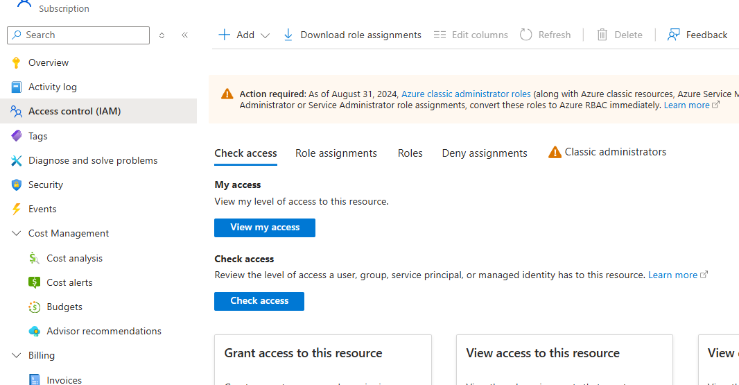The width and height of the screenshot is (739, 385).
Task: Click the Subscription label at top
Action: (x=64, y=8)
